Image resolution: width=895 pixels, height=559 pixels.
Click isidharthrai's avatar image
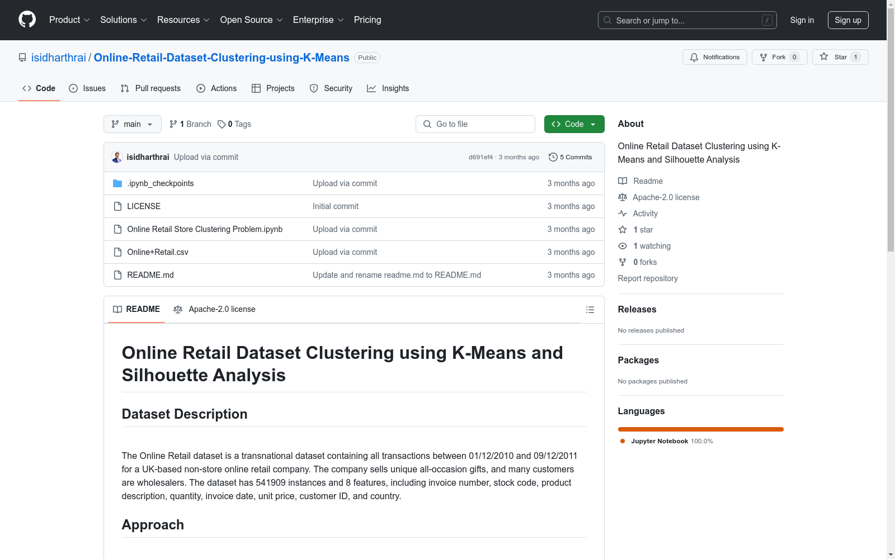point(117,157)
